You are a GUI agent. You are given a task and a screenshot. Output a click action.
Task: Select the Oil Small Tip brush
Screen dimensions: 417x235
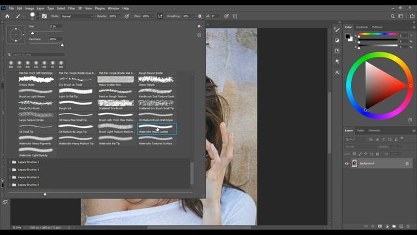click(36, 129)
